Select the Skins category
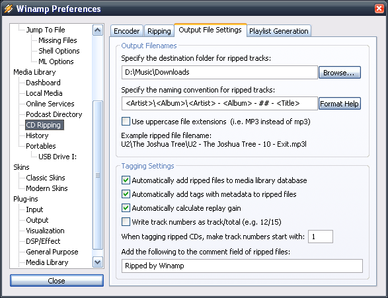The height and width of the screenshot is (298, 388). [21, 167]
